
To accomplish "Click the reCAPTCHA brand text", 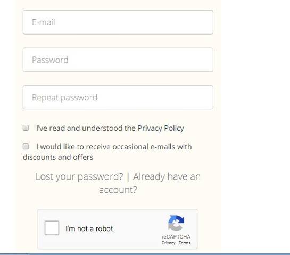I will pos(176,237).
